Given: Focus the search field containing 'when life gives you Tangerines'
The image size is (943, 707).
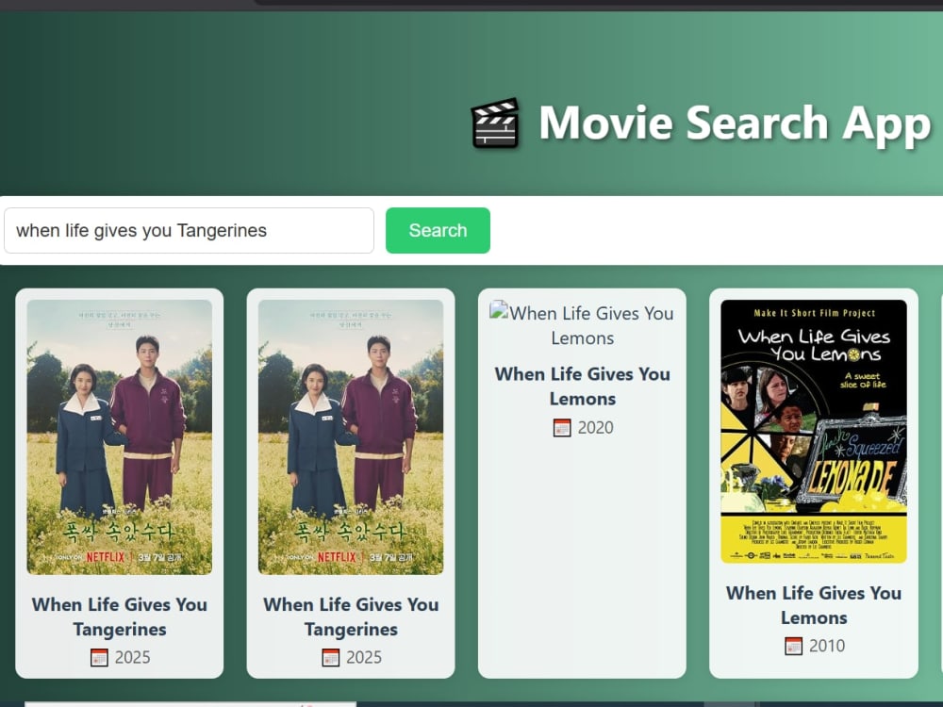Looking at the screenshot, I should pos(189,231).
